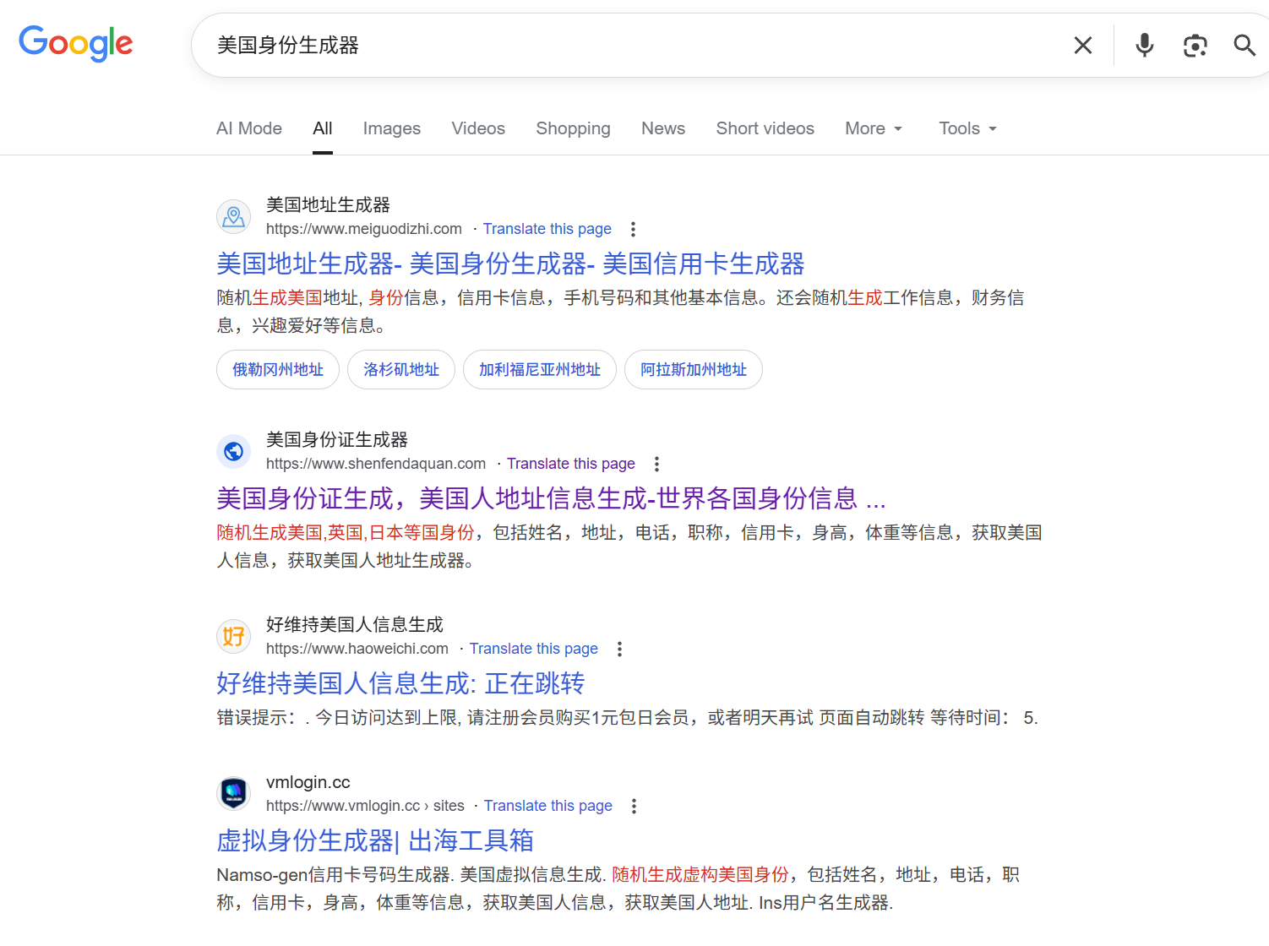This screenshot has width=1269, height=946.
Task: Open three-dot menu for haoweichi.com result
Action: (619, 649)
